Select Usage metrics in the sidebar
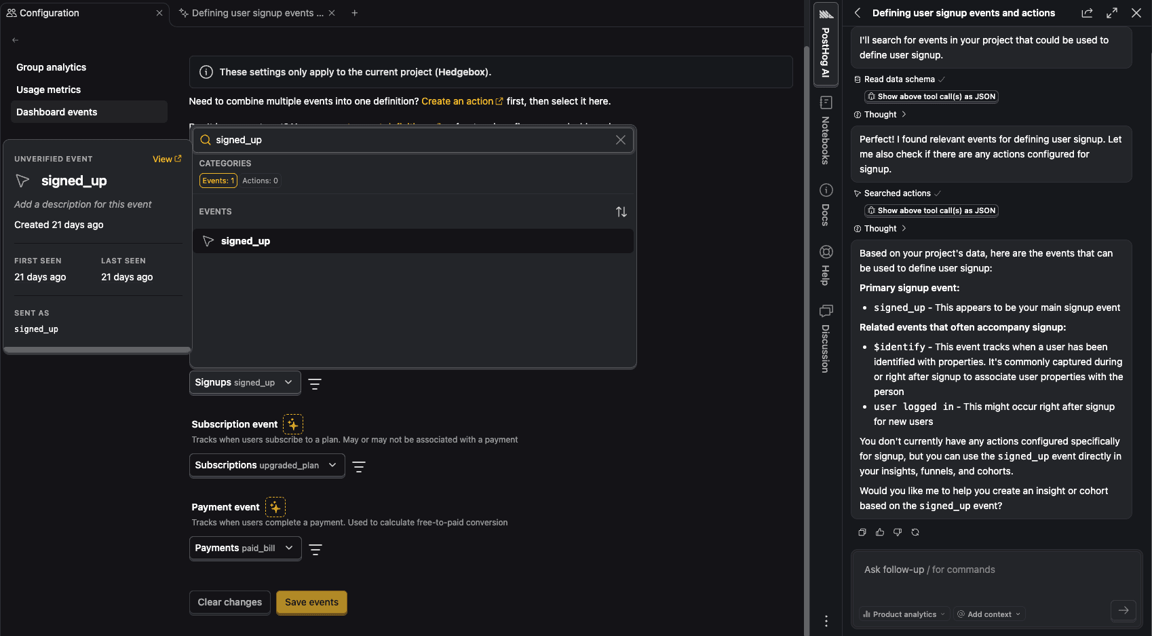Viewport: 1152px width, 636px height. 48,89
